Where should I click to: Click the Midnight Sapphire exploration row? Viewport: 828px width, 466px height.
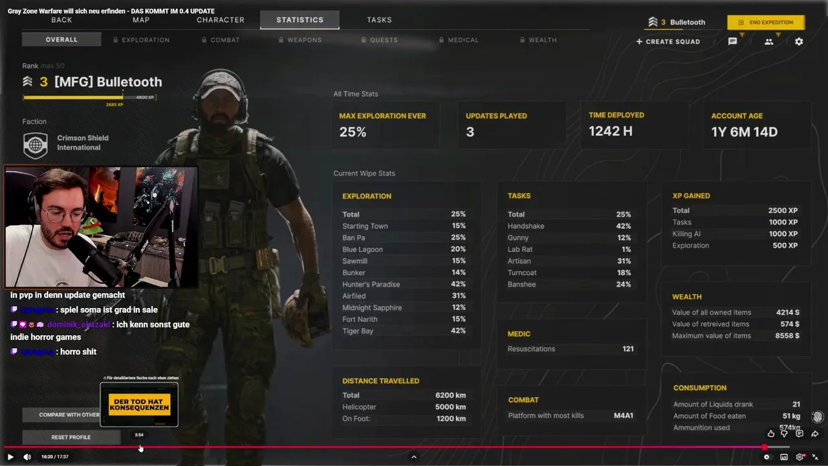coord(404,307)
